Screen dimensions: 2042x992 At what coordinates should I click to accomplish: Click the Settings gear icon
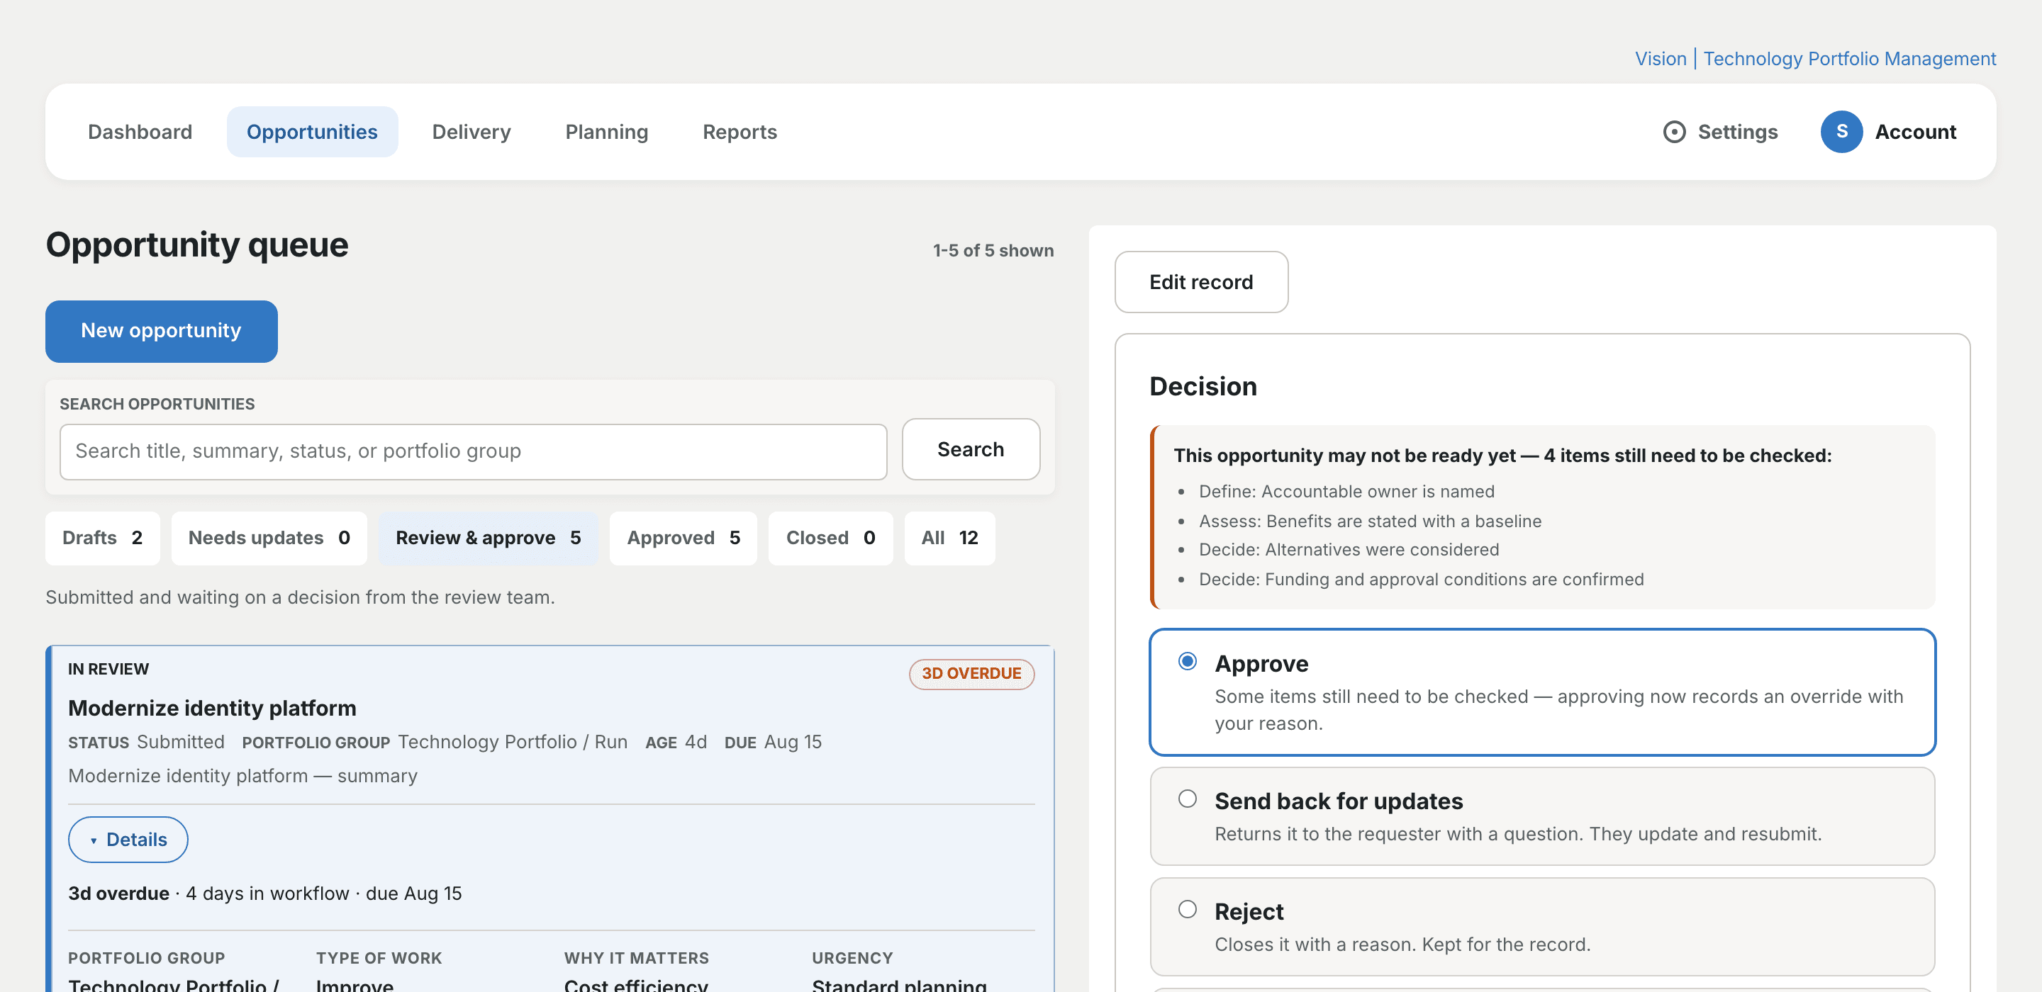coord(1673,132)
